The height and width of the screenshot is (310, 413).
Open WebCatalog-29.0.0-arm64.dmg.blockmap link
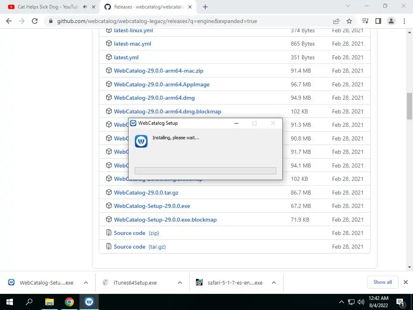click(167, 111)
